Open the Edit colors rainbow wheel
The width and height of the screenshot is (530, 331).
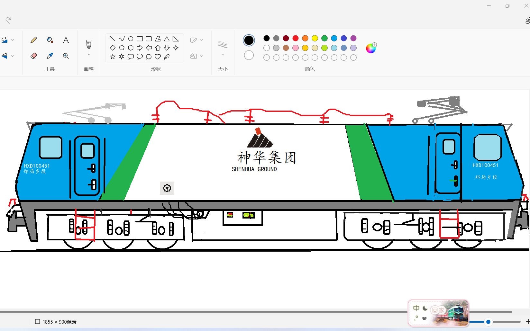(371, 48)
